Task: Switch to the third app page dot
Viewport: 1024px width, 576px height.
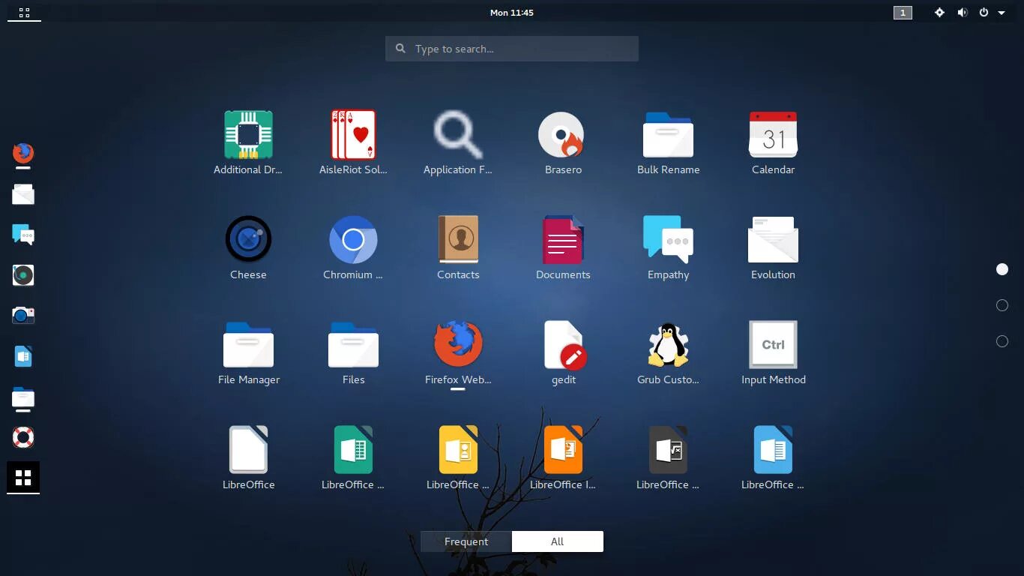Action: coord(1002,341)
